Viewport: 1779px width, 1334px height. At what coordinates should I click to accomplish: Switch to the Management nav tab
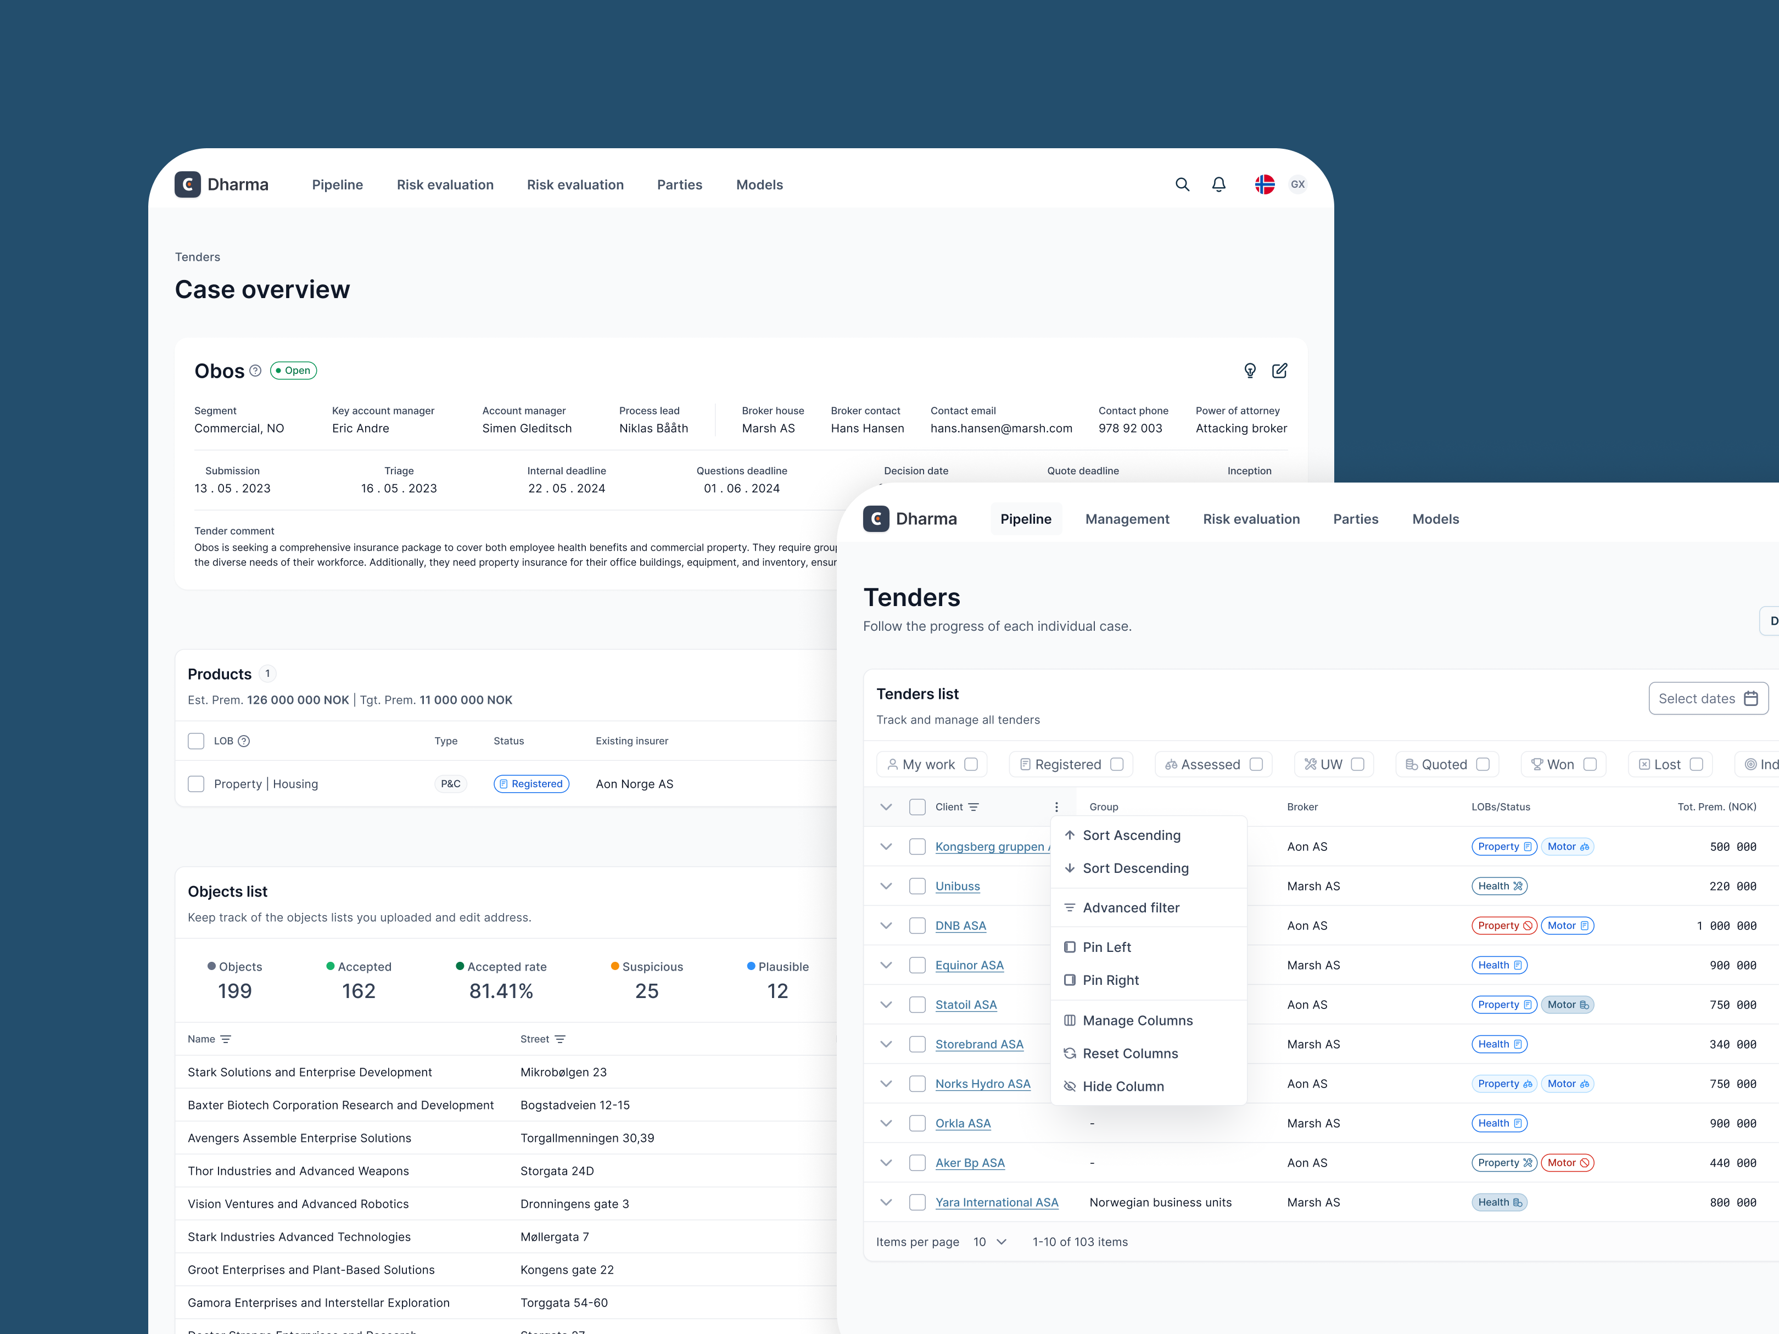1127,519
